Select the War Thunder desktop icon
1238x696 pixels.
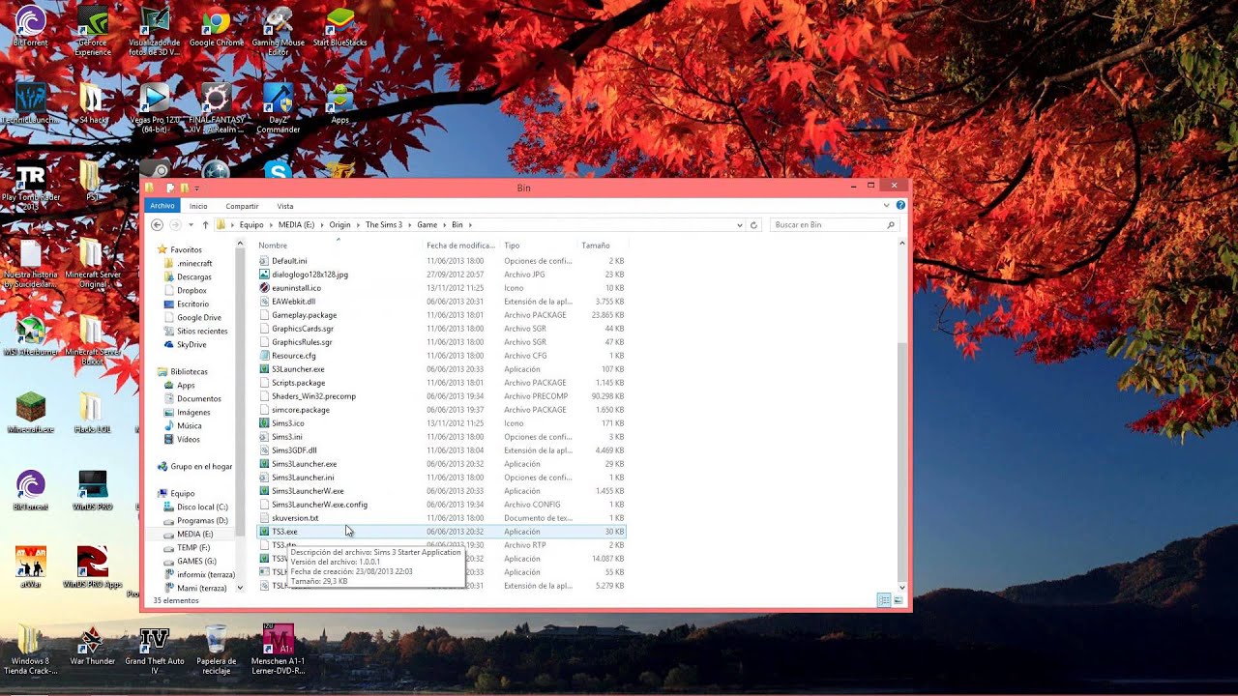pos(92,646)
